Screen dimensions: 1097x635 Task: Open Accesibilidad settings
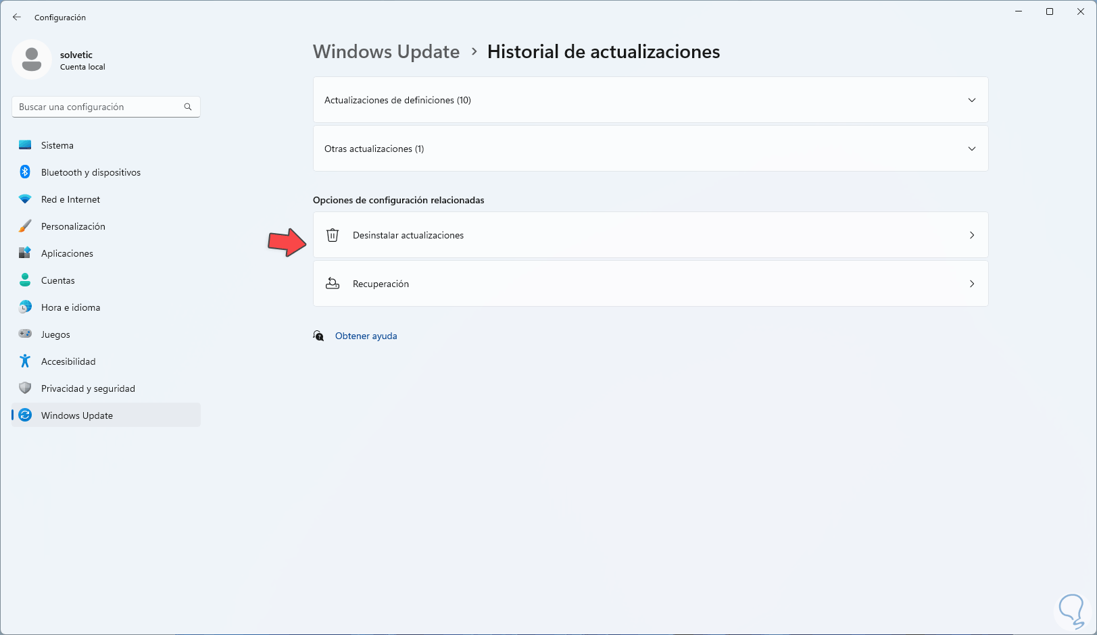pyautogui.click(x=106, y=361)
